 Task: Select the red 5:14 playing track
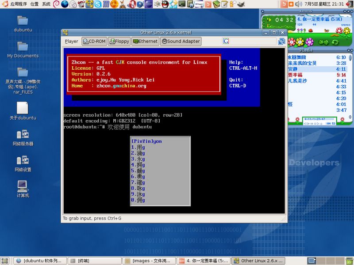click(x=317, y=75)
